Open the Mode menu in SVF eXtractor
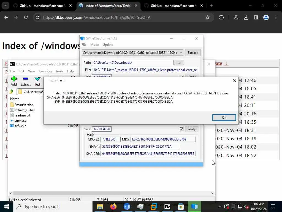Screen dimensions: 282x212 pos(95,45)
